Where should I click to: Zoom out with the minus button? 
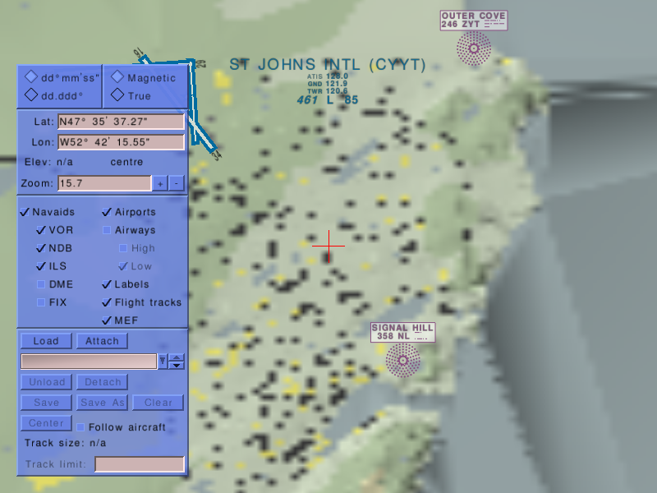pos(176,183)
